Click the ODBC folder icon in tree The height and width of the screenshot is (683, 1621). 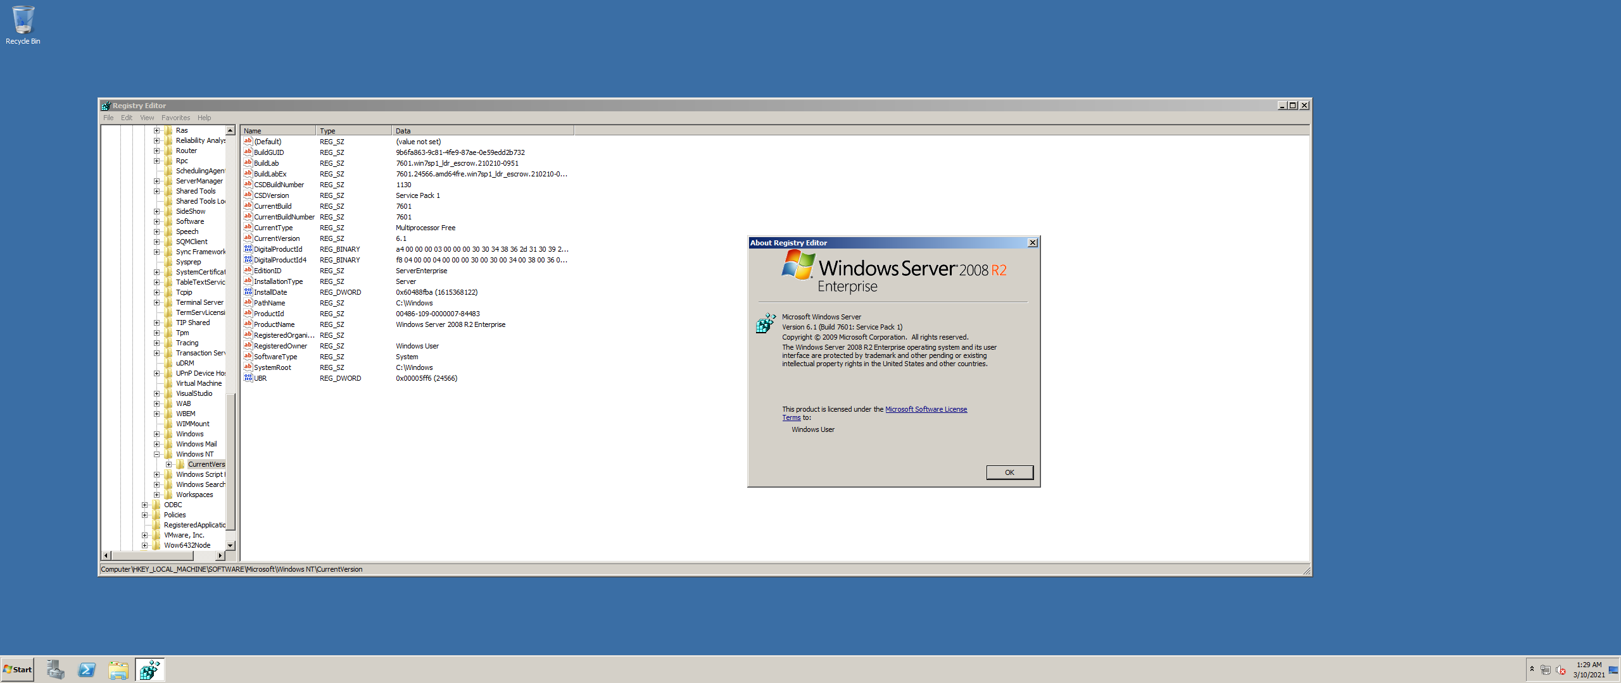point(156,505)
